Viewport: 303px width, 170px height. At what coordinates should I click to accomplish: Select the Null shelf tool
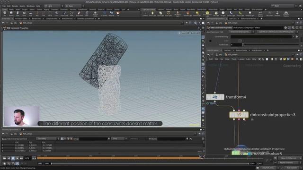click(37, 14)
